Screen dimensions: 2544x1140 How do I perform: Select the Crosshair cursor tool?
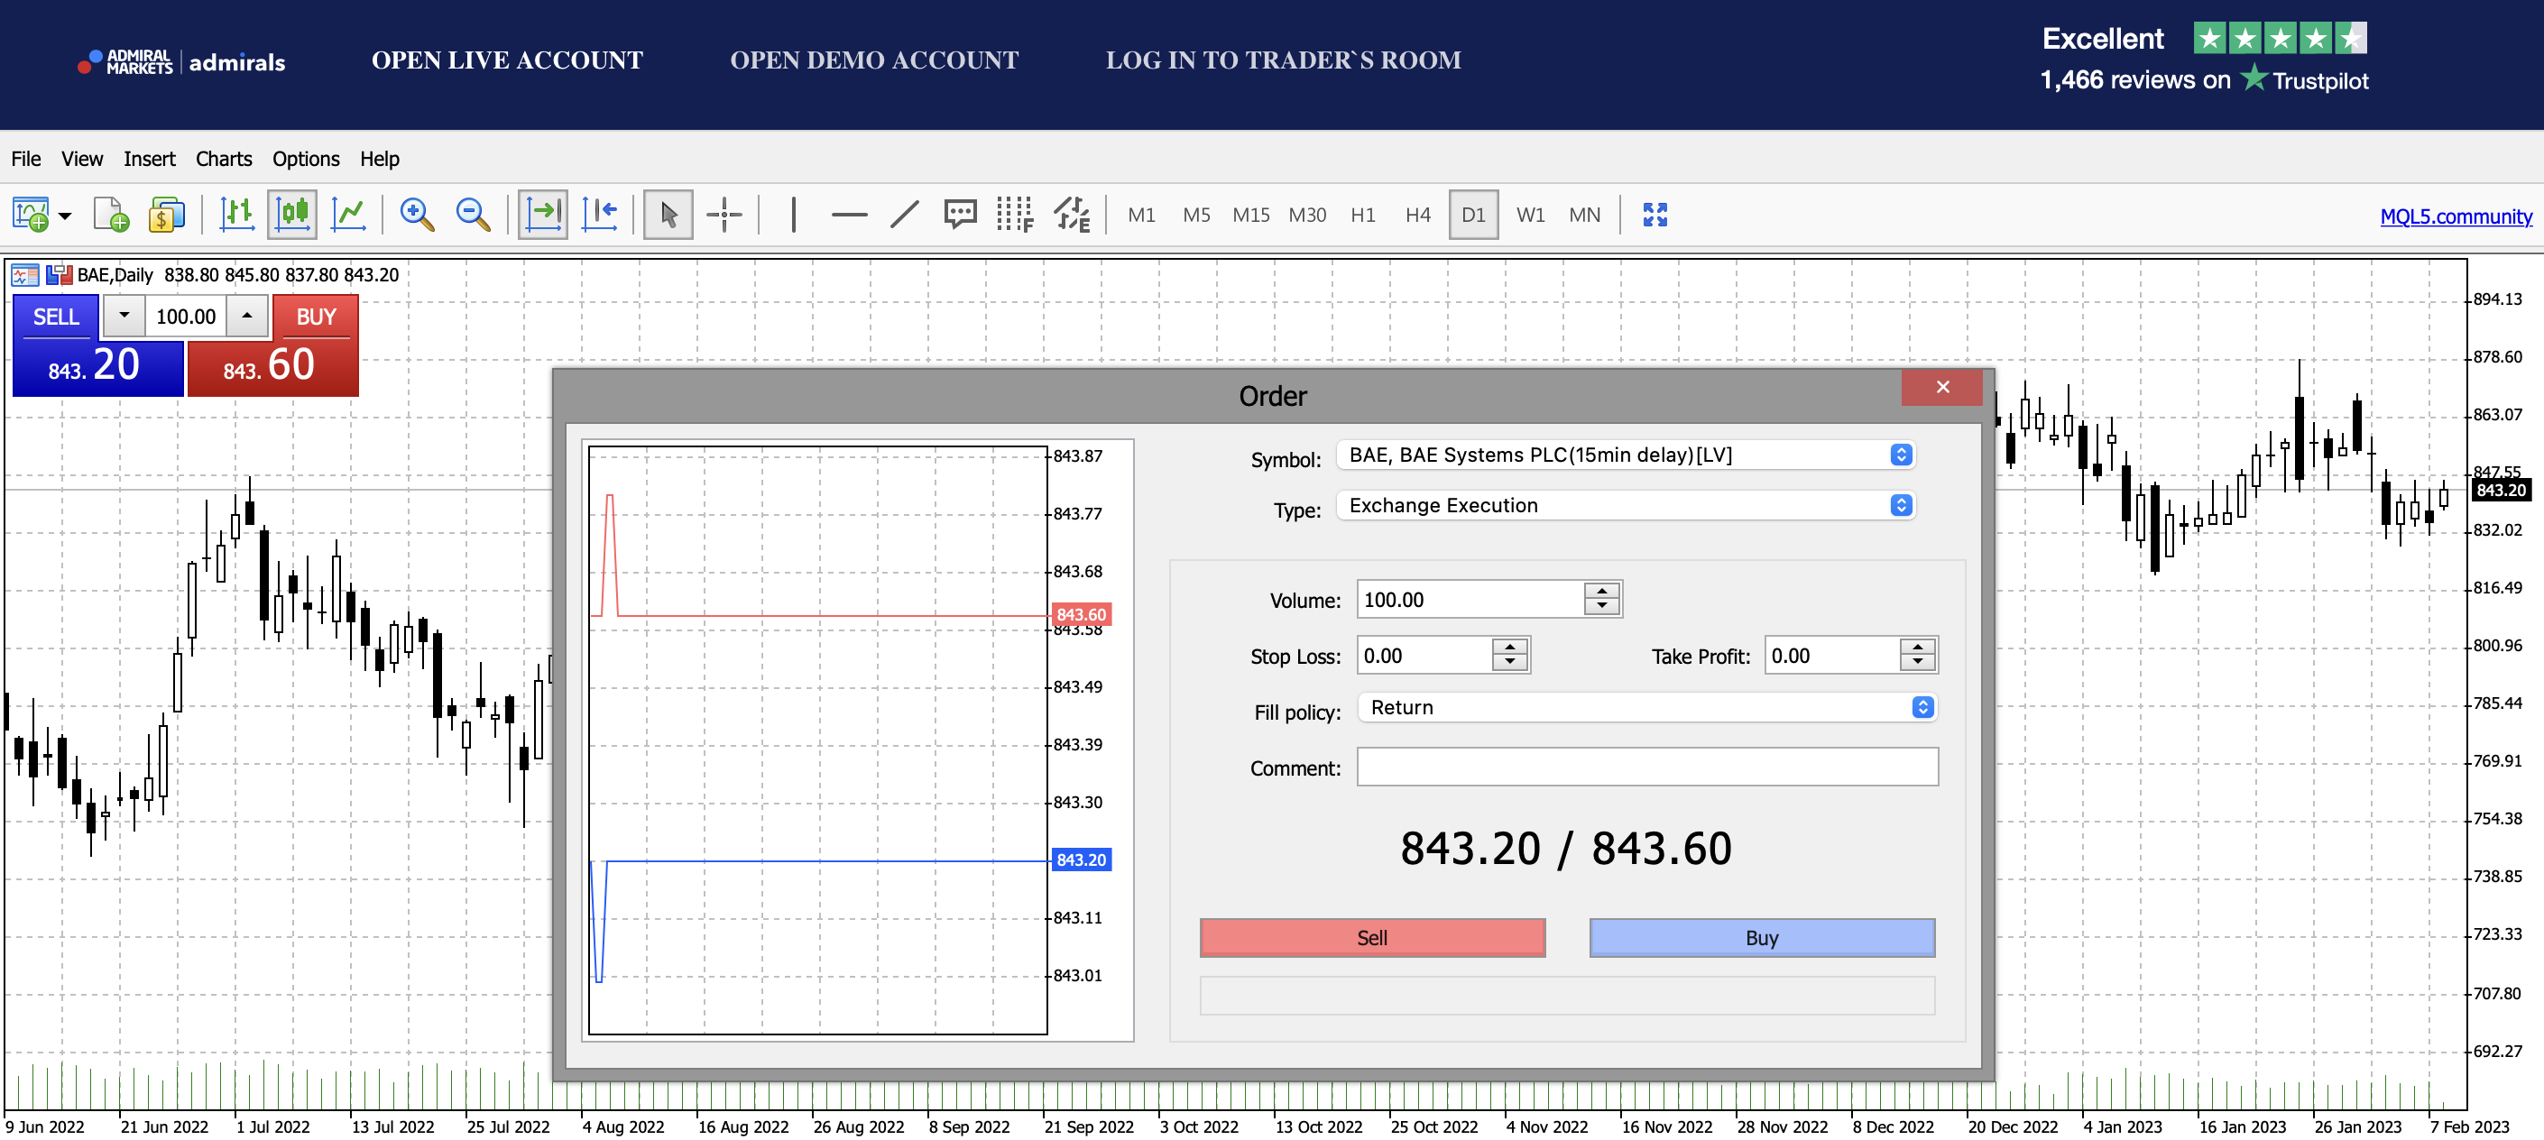point(724,214)
